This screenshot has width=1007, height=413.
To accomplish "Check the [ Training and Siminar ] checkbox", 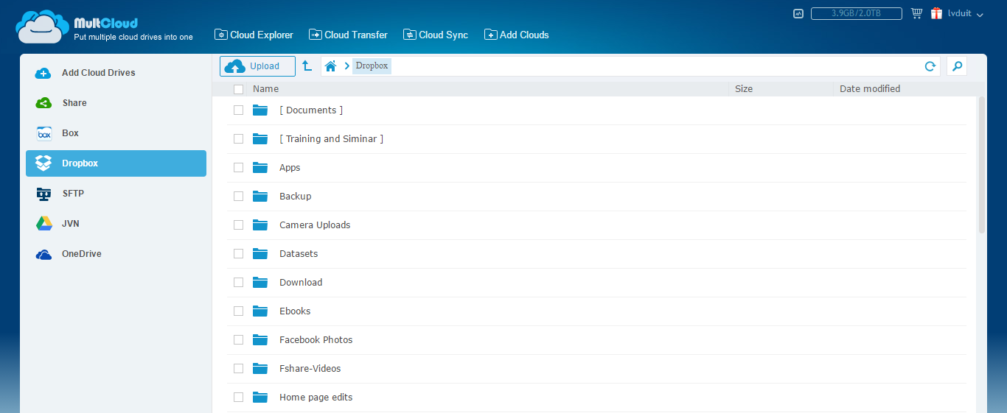I will click(238, 138).
